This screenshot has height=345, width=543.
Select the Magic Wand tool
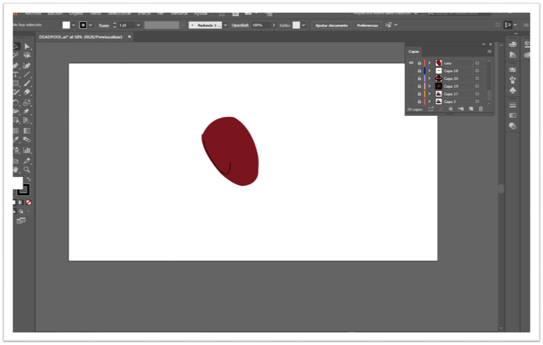pos(16,55)
